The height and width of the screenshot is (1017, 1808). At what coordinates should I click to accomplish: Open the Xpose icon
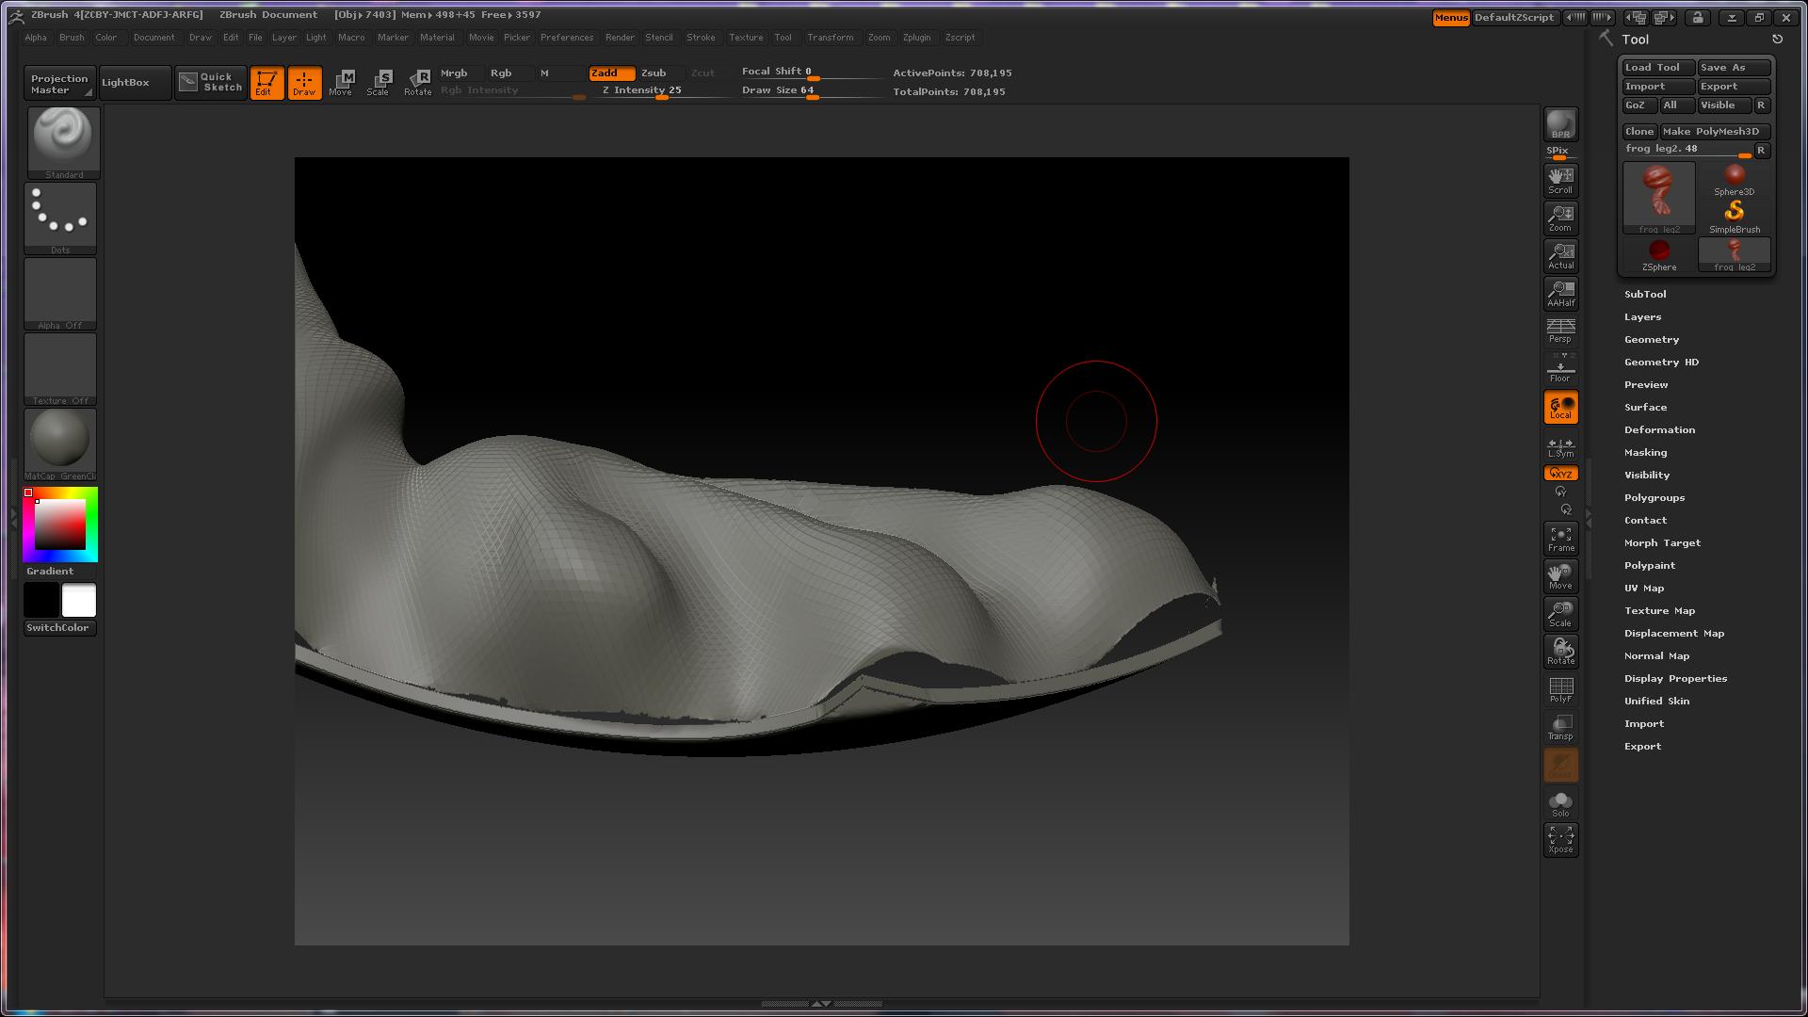tap(1560, 839)
